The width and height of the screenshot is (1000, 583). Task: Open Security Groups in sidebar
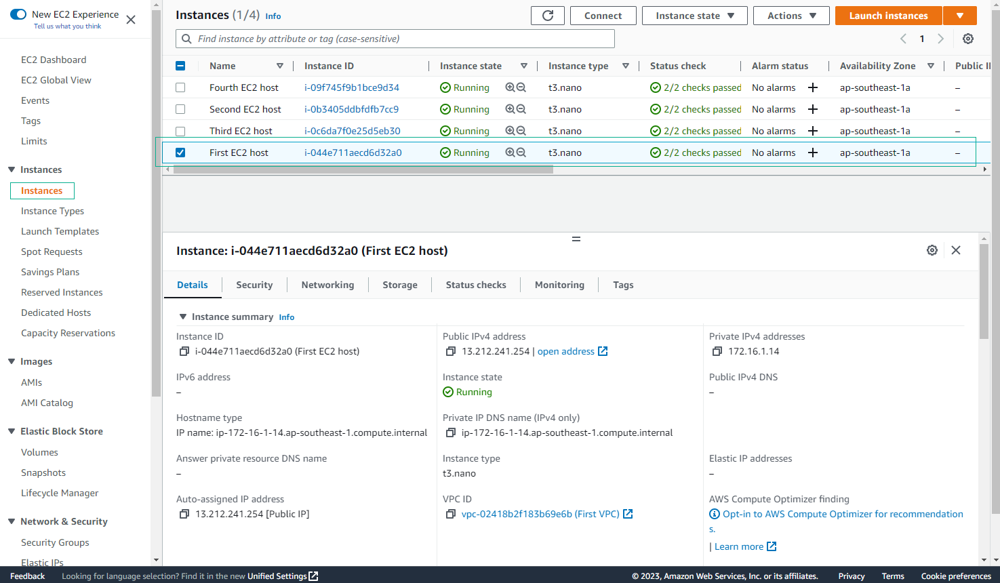coord(55,542)
